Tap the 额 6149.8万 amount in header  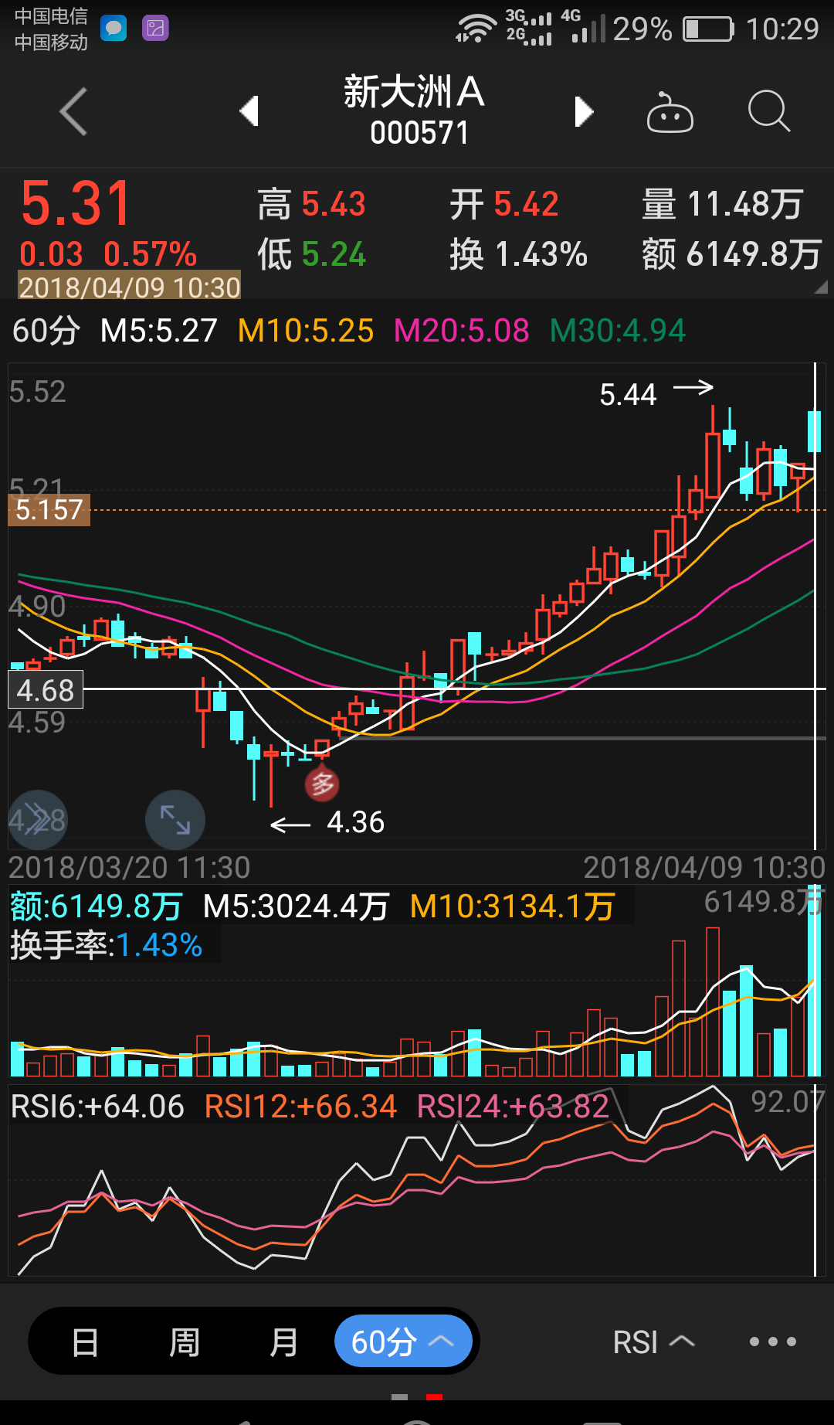[x=731, y=254]
